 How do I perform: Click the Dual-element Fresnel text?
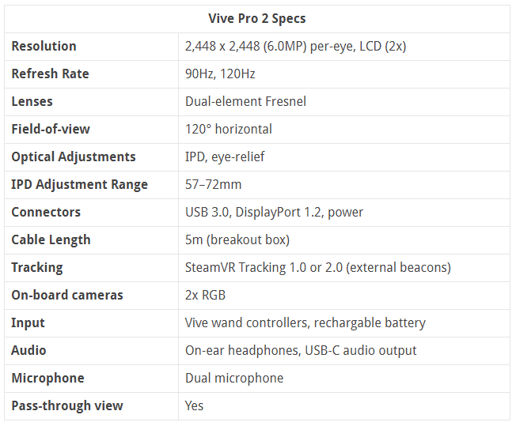[x=245, y=101]
